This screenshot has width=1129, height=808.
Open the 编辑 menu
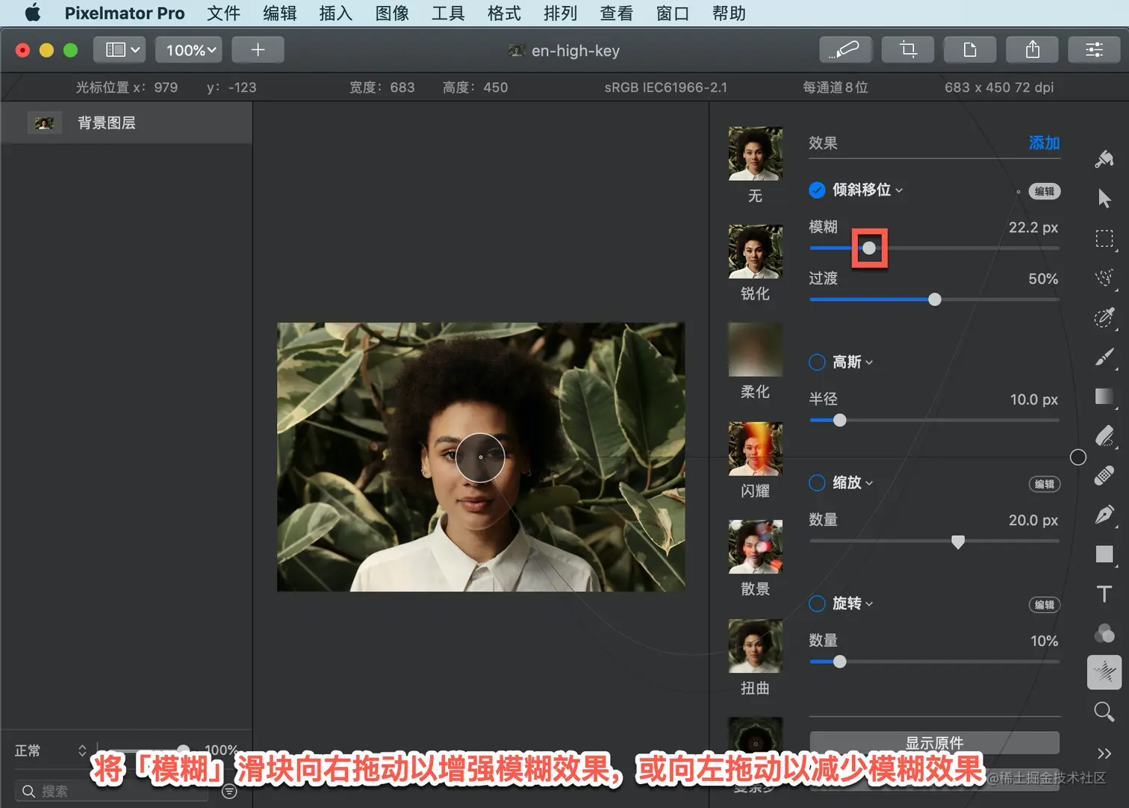280,13
